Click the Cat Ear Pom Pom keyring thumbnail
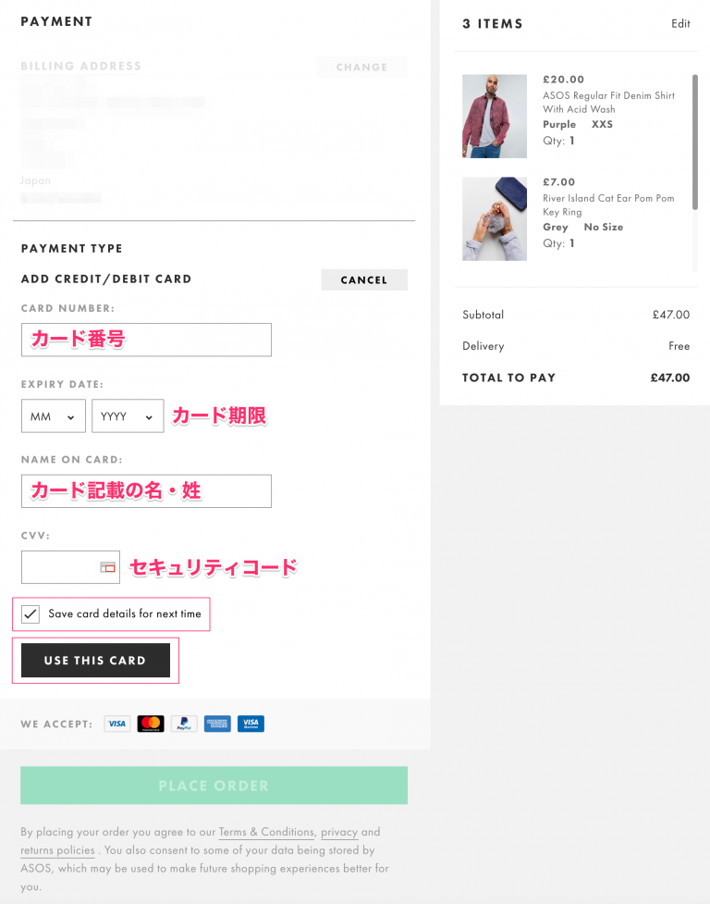 [x=494, y=218]
